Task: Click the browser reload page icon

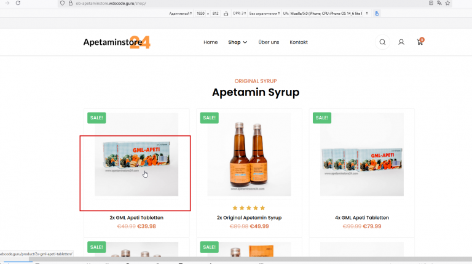Action: click(18, 3)
